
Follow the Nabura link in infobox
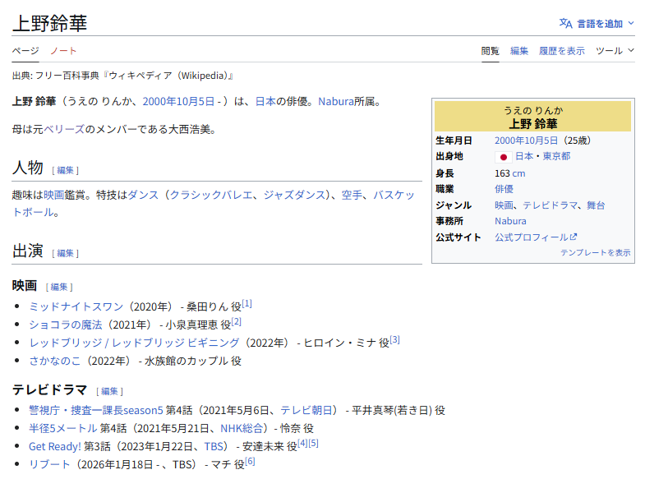pos(510,221)
